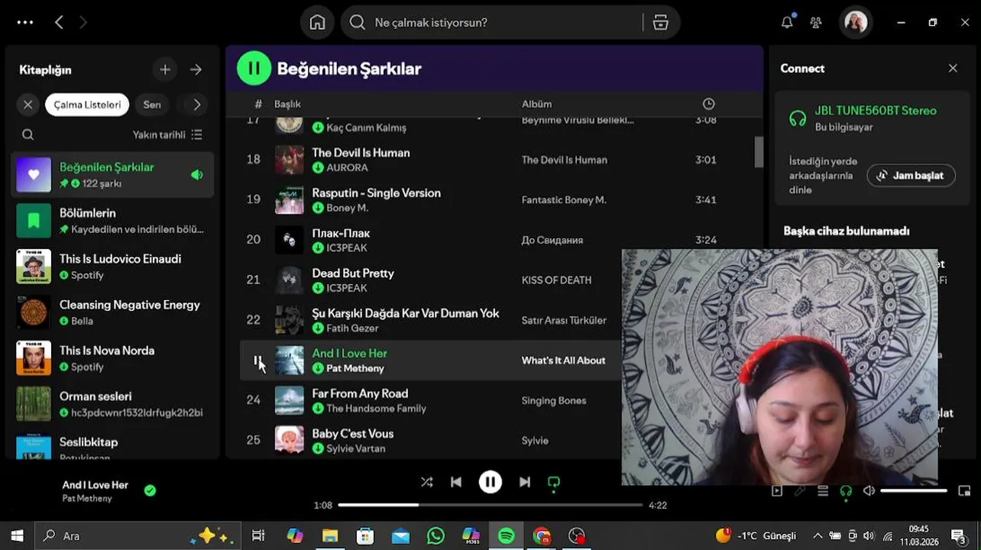The width and height of the screenshot is (981, 550).
Task: Open the Browse icon in search bar
Action: point(661,22)
